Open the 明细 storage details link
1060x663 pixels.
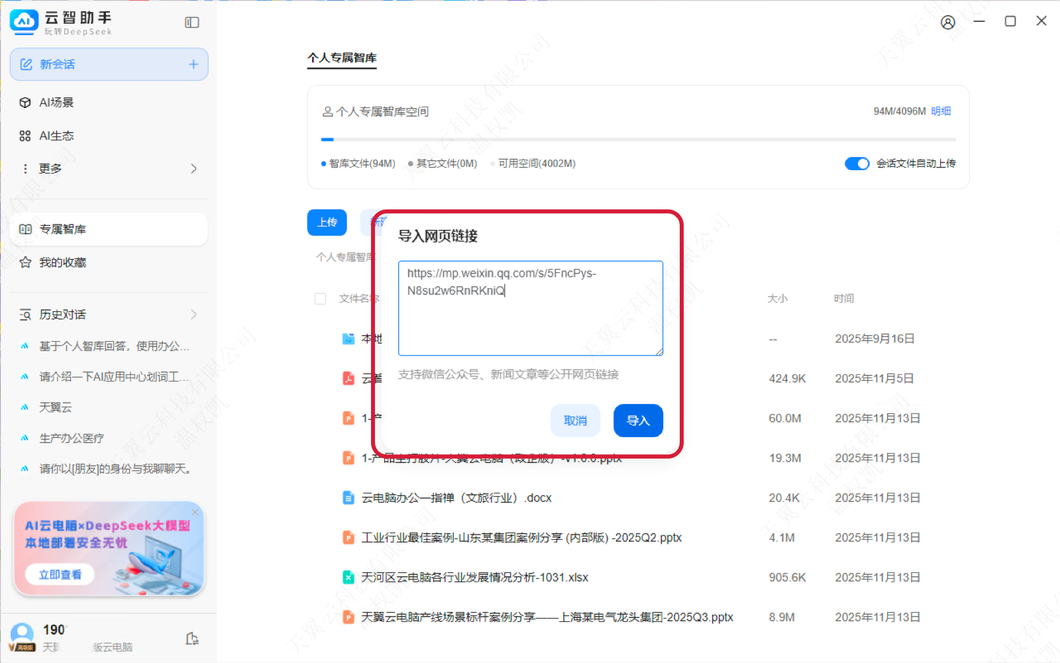(941, 111)
